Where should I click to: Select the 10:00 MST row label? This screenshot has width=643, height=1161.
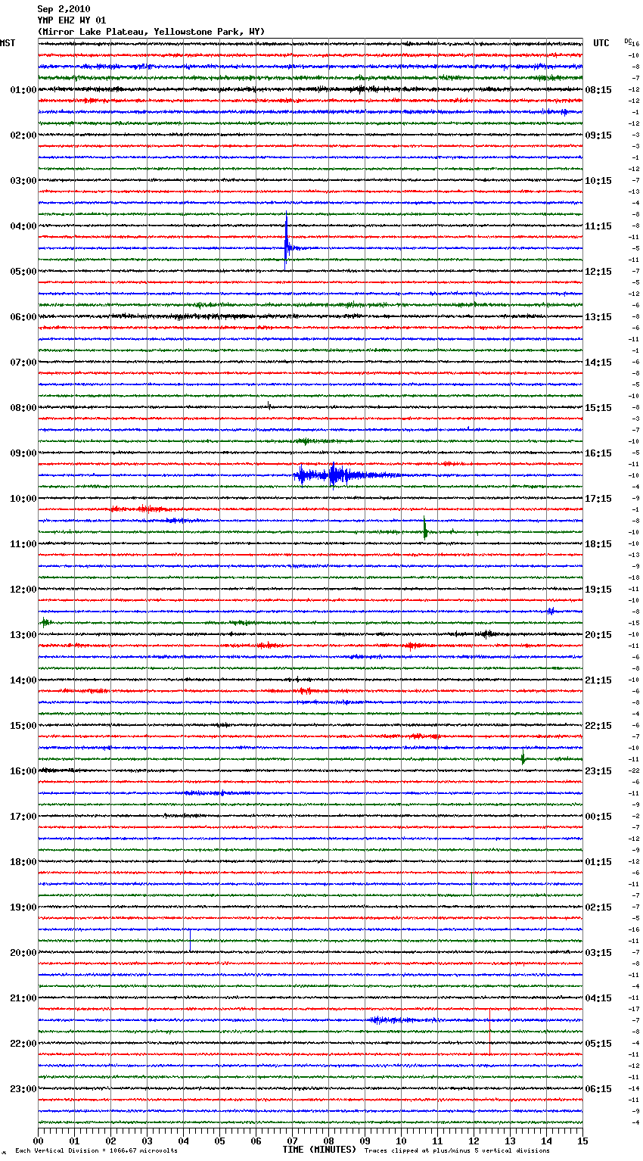click(23, 499)
